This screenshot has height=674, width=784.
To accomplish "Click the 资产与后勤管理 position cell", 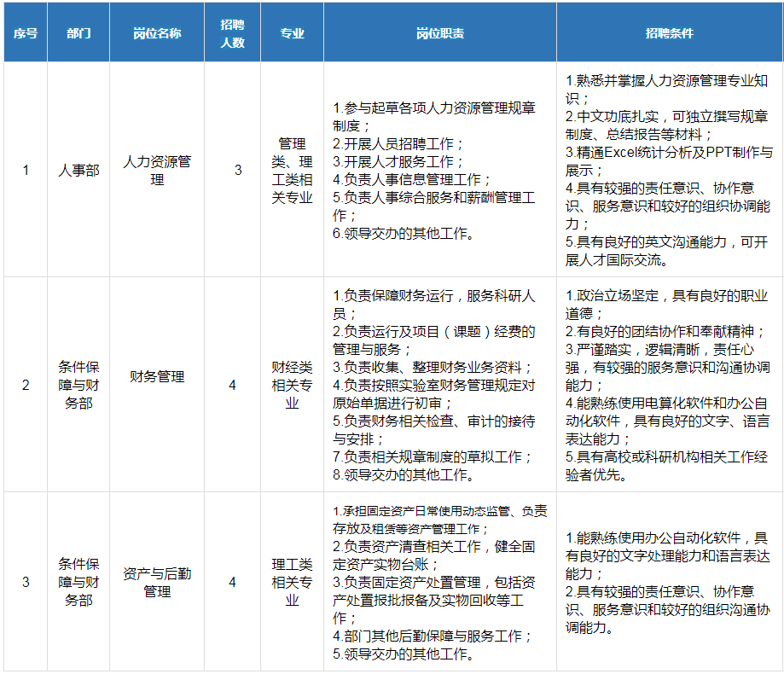I will point(157,582).
